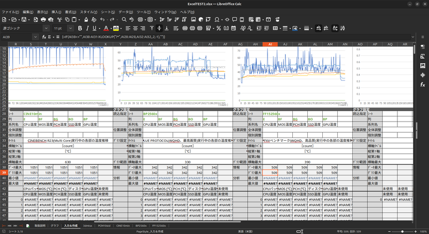Insert special character omega icon

[216, 19]
